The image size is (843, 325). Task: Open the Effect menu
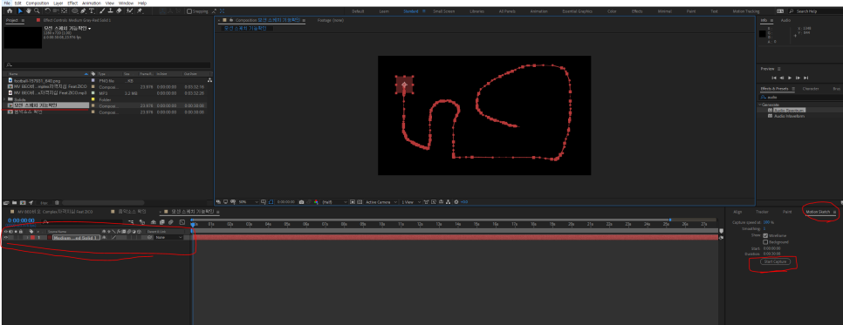[x=72, y=3]
